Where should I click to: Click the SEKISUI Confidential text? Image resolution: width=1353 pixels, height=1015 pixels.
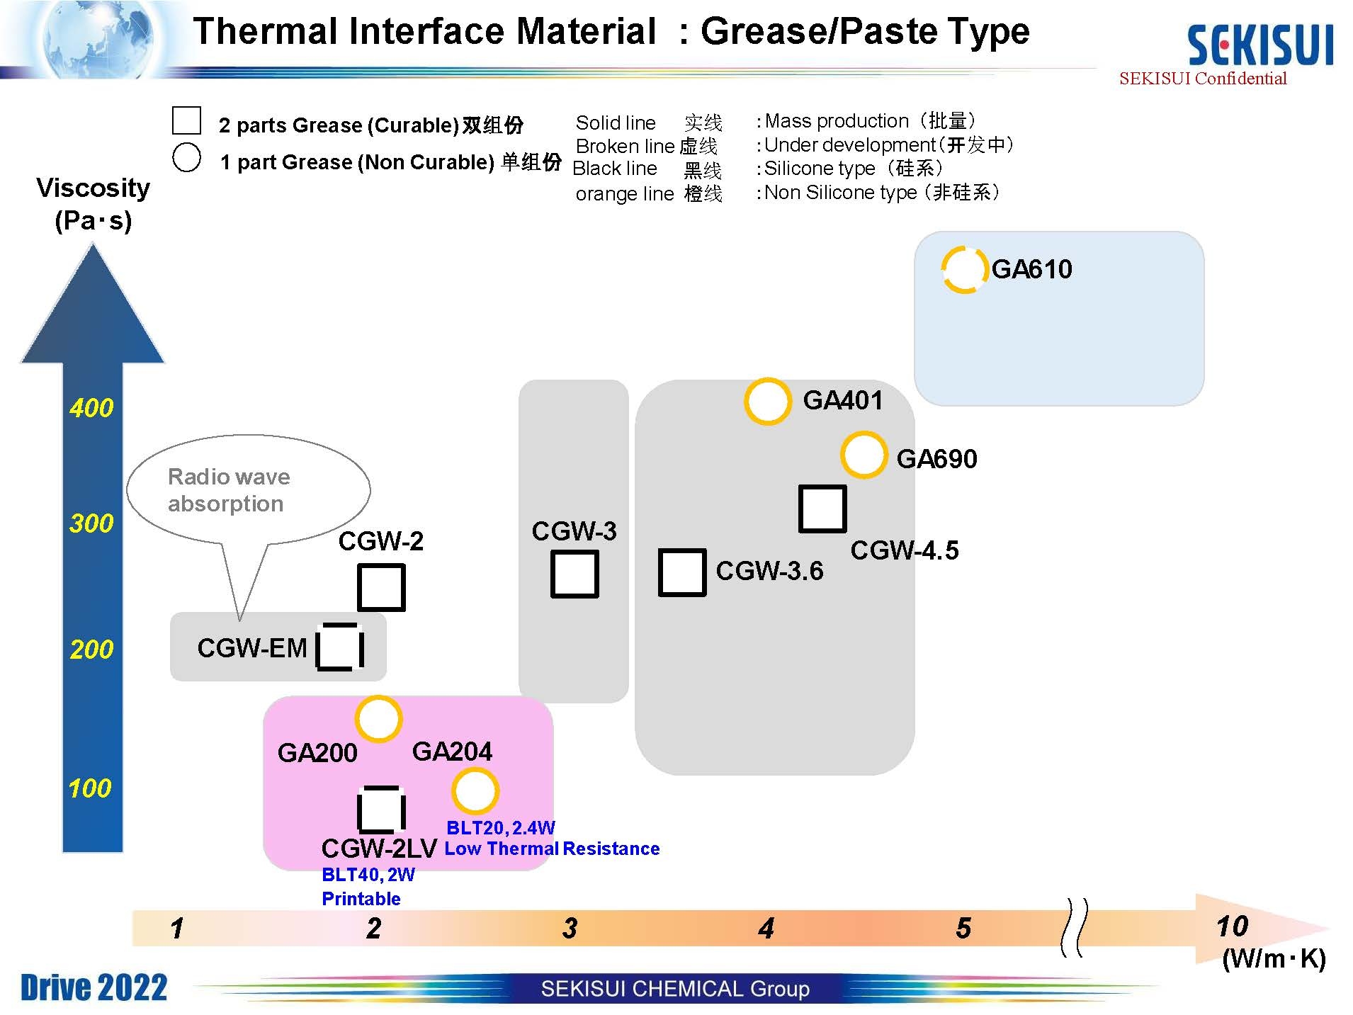pyautogui.click(x=1203, y=79)
